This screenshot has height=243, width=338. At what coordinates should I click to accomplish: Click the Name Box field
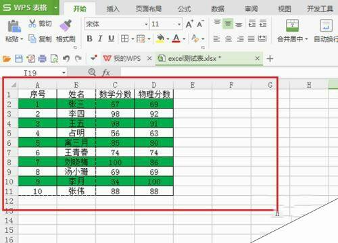coord(30,73)
